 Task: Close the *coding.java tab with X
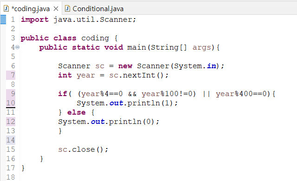point(56,9)
